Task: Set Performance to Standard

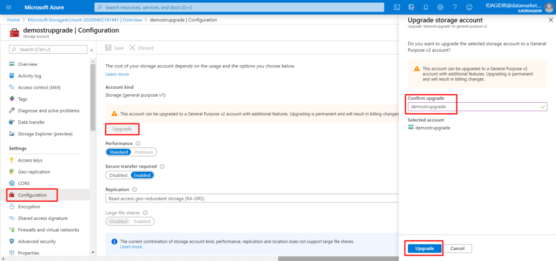Action: pos(118,152)
